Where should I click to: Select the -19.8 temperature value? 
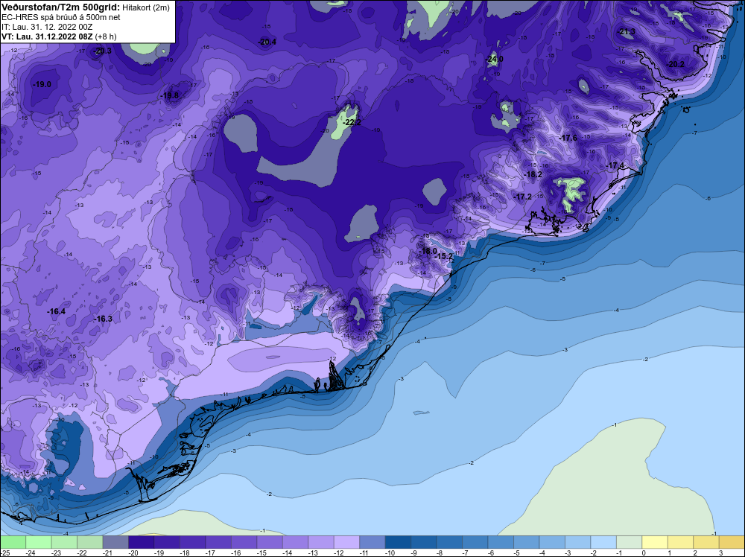(x=170, y=95)
